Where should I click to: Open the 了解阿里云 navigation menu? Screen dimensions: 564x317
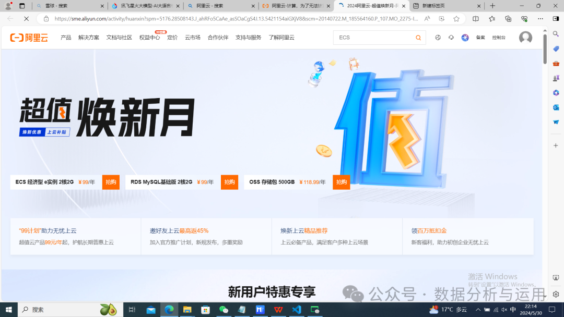[x=281, y=38]
